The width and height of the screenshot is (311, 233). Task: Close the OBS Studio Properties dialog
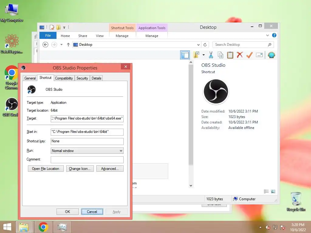point(125,66)
